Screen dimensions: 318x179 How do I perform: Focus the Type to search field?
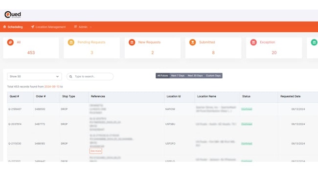(90, 76)
